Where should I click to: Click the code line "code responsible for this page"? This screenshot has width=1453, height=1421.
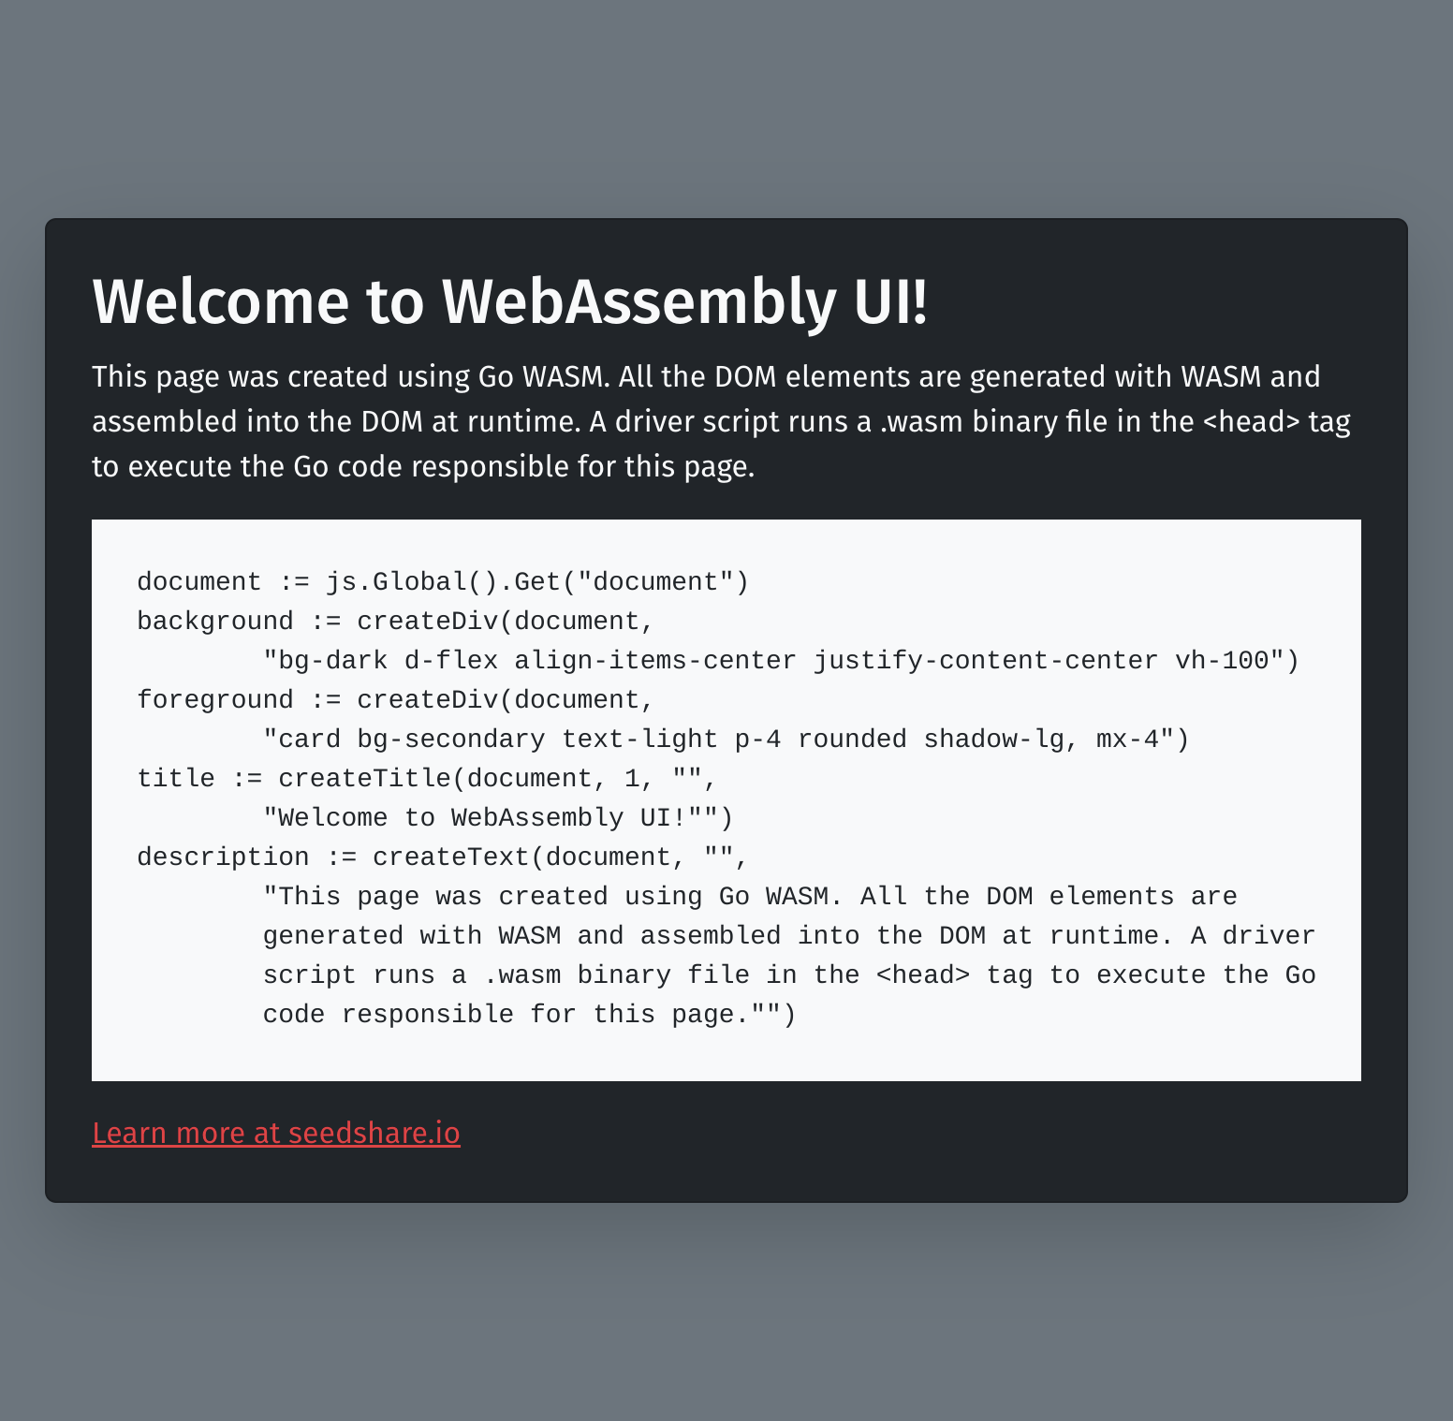pos(529,1014)
